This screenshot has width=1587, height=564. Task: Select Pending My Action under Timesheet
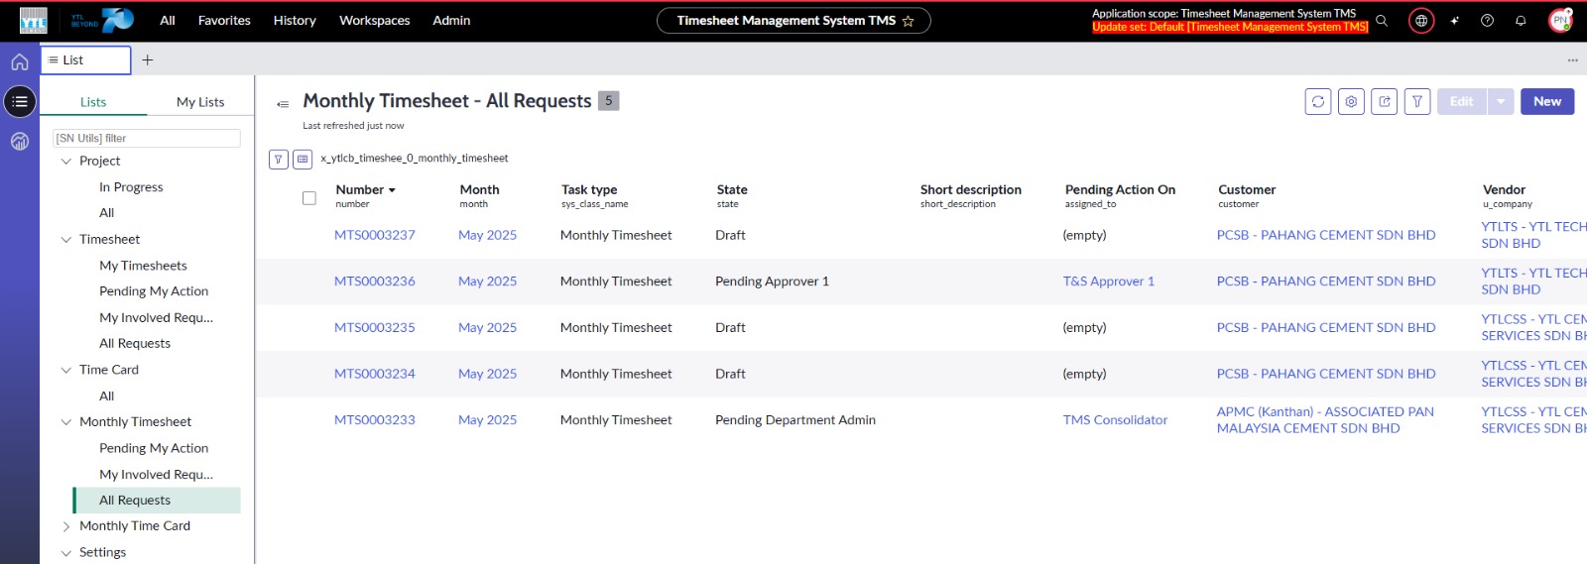tap(154, 291)
